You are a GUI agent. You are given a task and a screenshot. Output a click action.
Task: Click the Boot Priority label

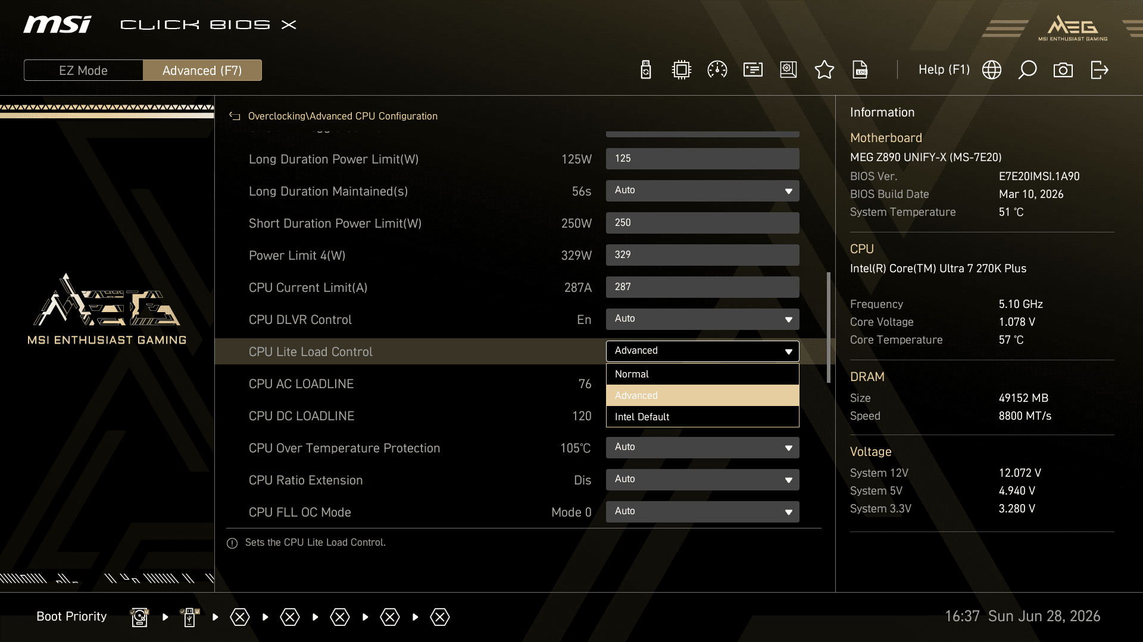[71, 616]
